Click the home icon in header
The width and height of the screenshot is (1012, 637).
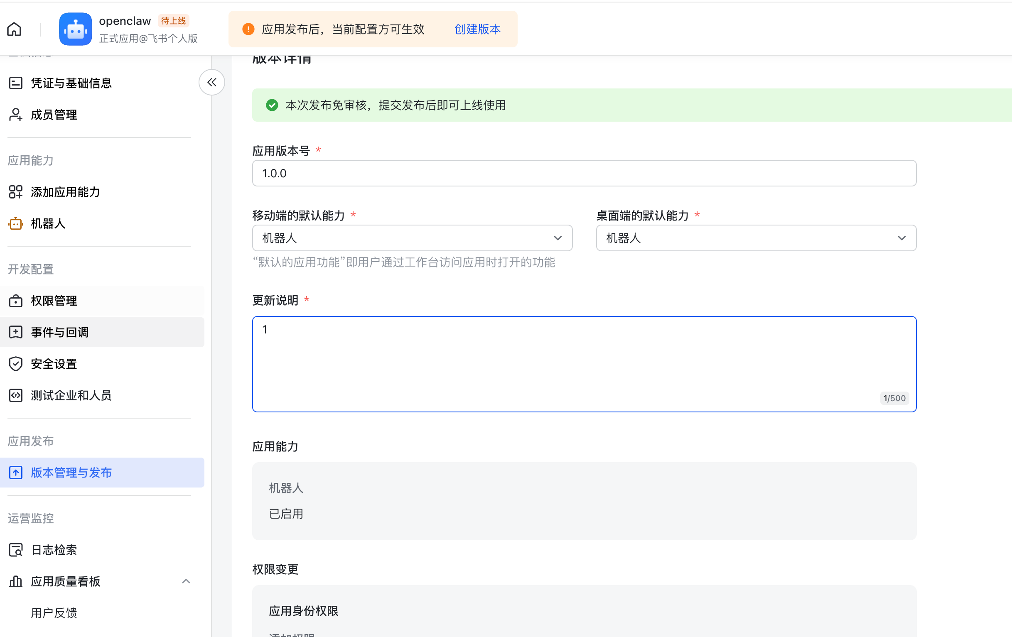[14, 29]
